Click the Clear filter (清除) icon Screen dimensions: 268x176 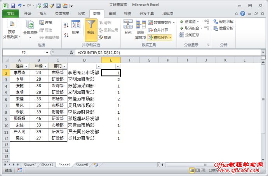coord(101,23)
